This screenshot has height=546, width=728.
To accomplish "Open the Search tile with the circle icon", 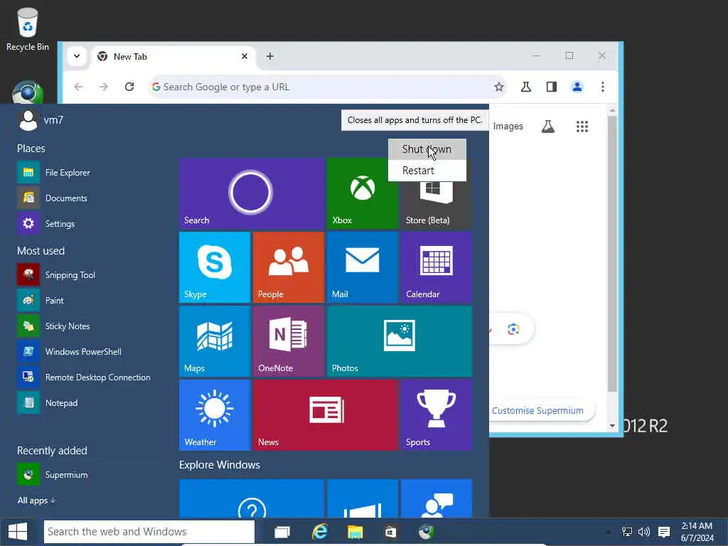I will pyautogui.click(x=251, y=193).
